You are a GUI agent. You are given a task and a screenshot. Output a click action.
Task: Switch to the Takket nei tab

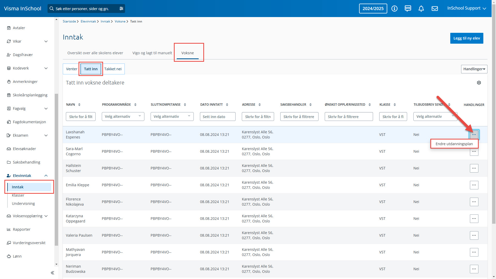click(x=113, y=69)
